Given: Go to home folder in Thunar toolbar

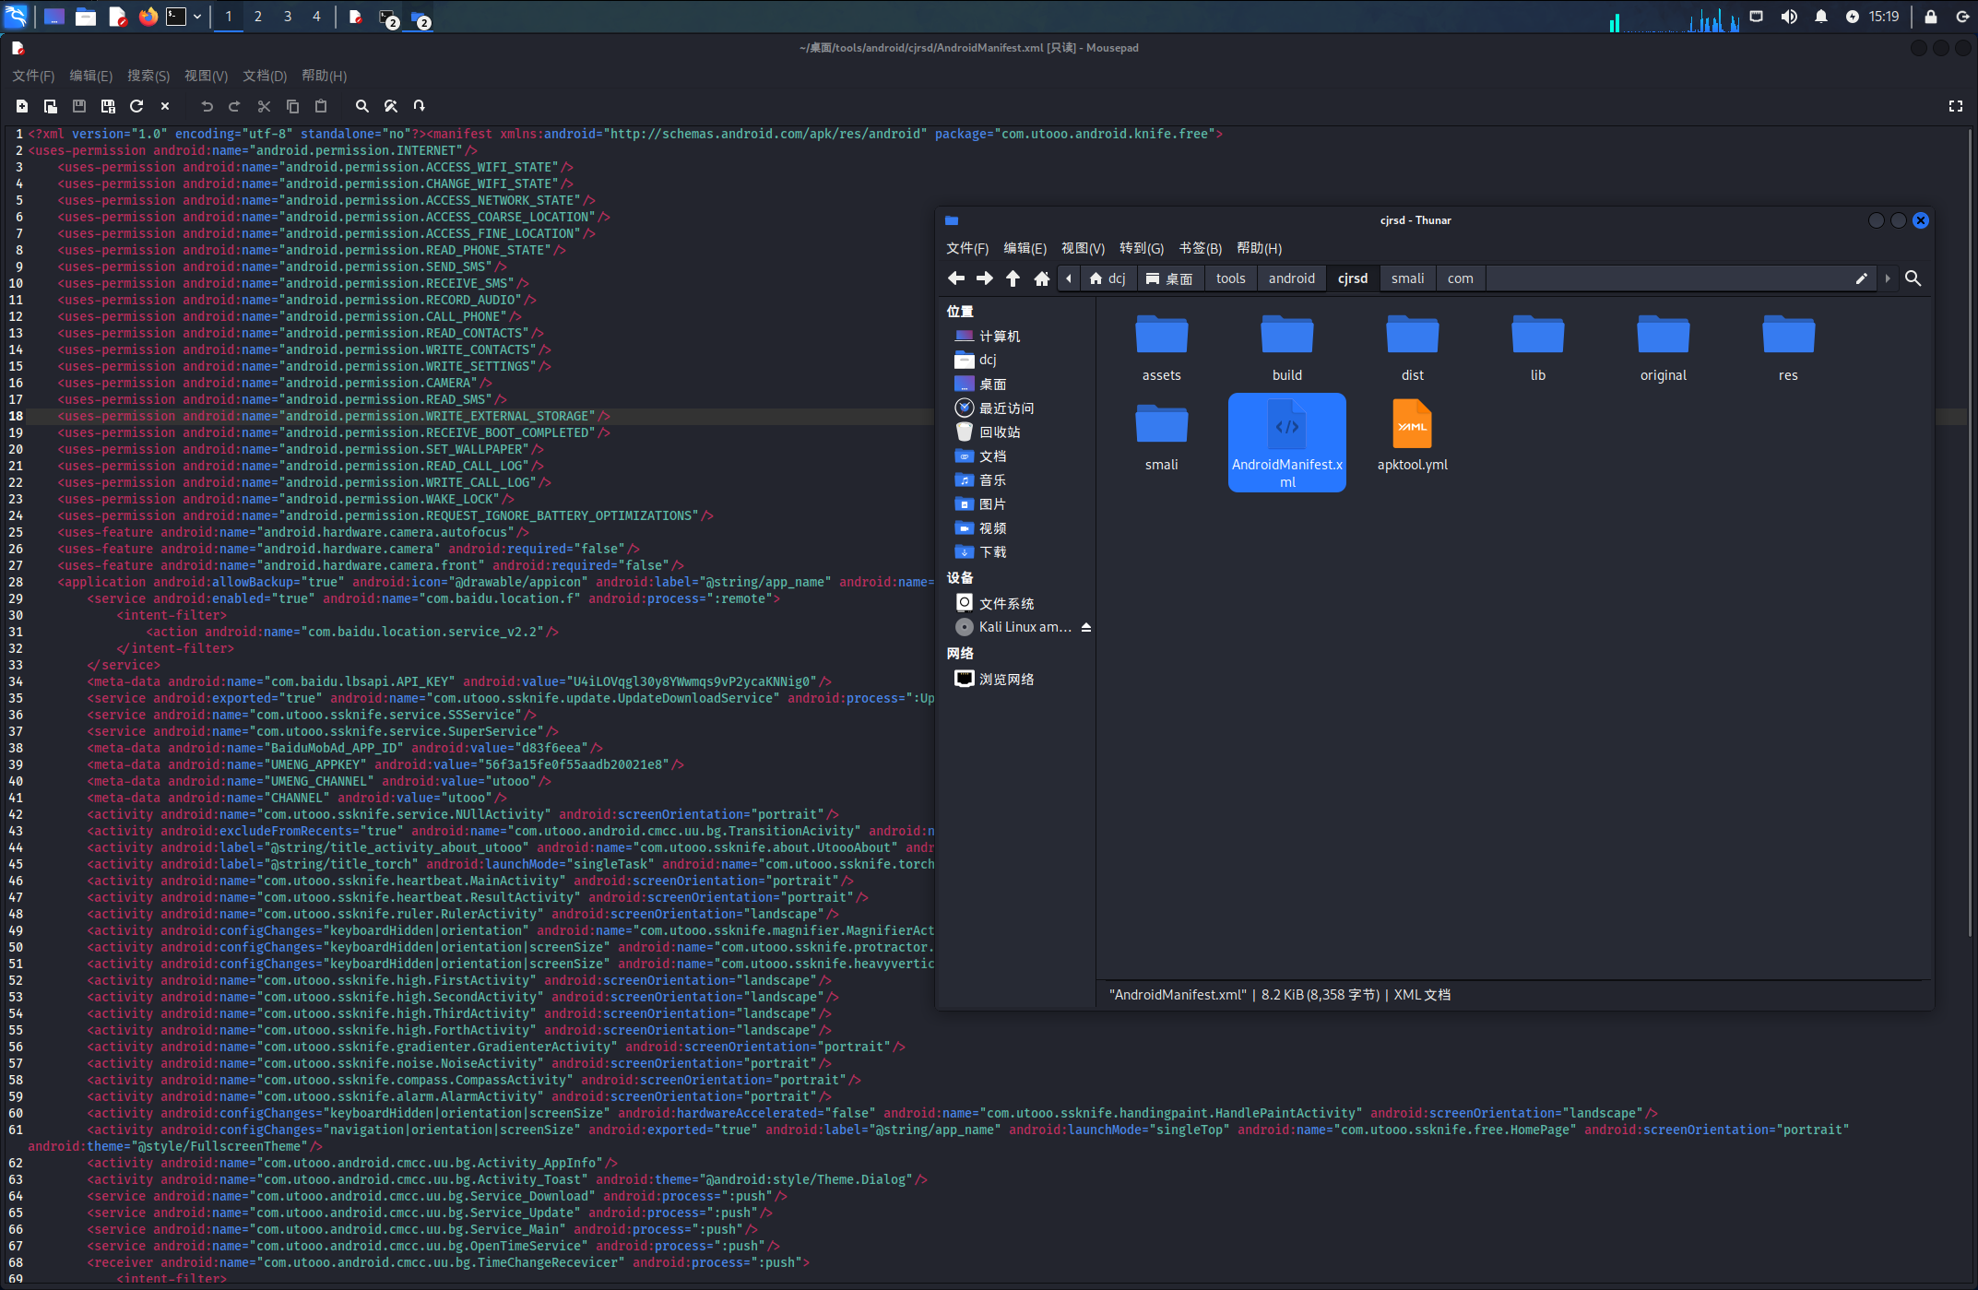Looking at the screenshot, I should pyautogui.click(x=1042, y=278).
